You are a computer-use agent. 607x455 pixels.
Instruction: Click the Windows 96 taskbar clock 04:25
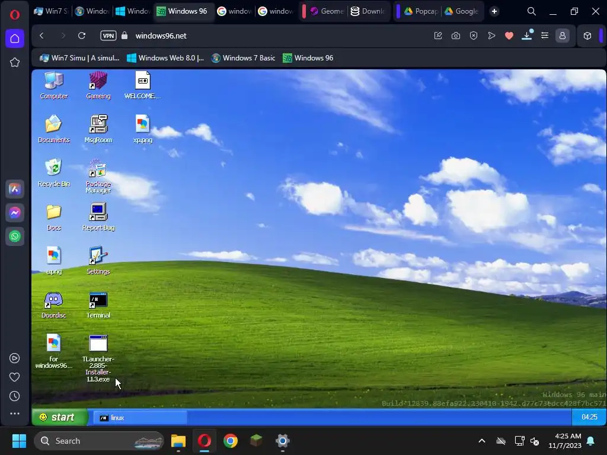(589, 417)
